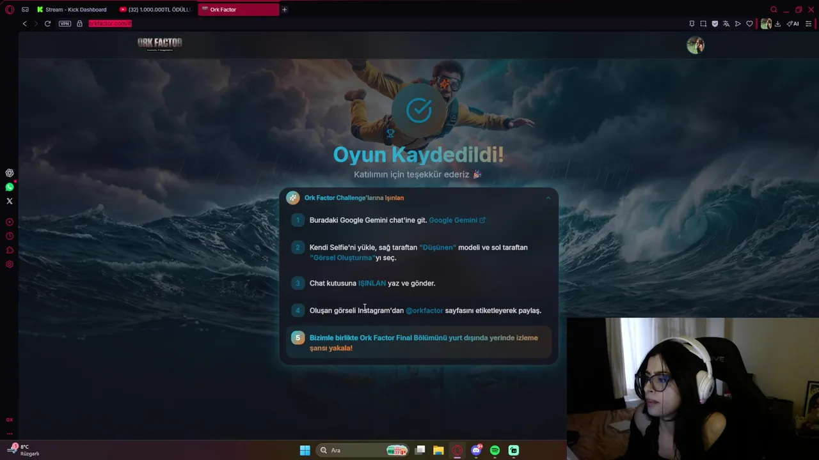Screen dimensions: 819x460
Task: Click the highlighted IŞINLAN keyword
Action: pyautogui.click(x=372, y=283)
